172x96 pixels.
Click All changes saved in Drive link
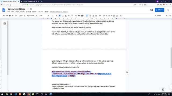point(59,12)
